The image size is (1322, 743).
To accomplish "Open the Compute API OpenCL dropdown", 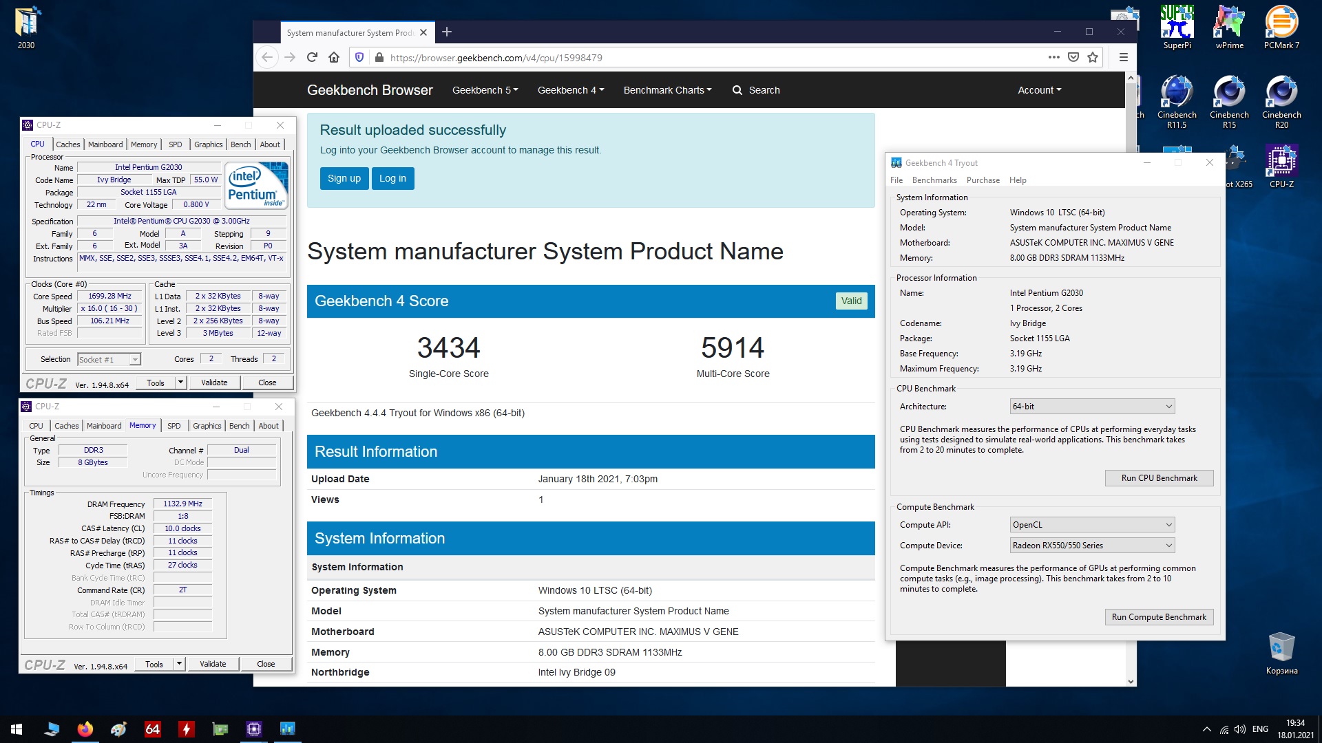I will [1092, 525].
